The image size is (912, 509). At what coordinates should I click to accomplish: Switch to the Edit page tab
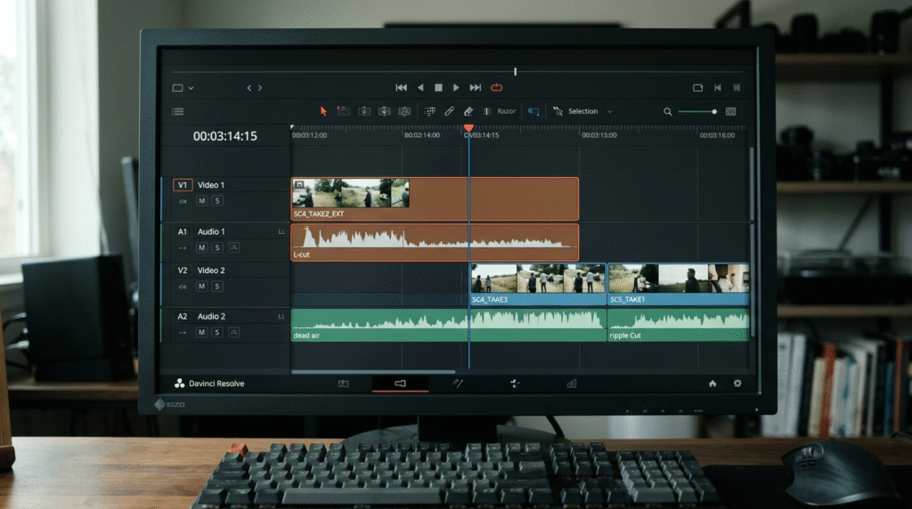(457, 384)
